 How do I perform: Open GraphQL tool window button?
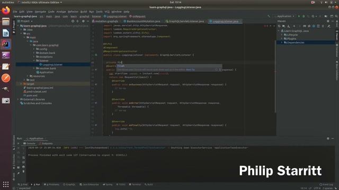[x=69, y=184]
